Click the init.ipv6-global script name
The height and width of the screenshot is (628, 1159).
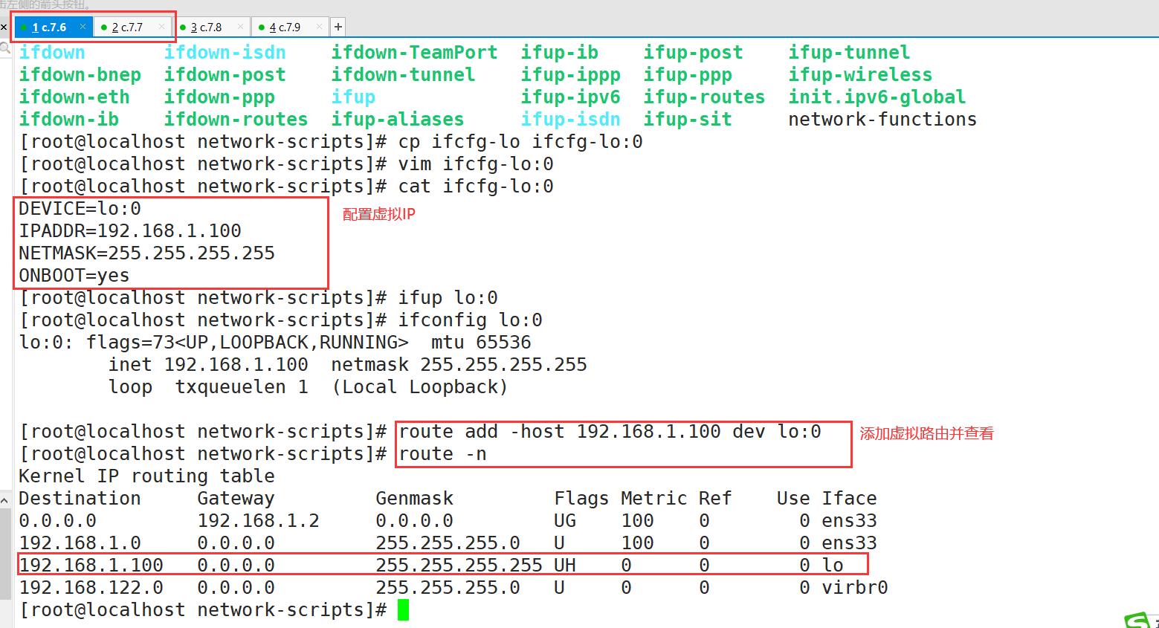pos(877,97)
